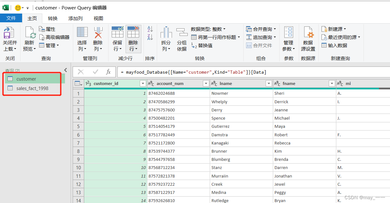Click 将第一行用作标题 use first row as headers
This screenshot has width=390, height=203.
coord(216,37)
